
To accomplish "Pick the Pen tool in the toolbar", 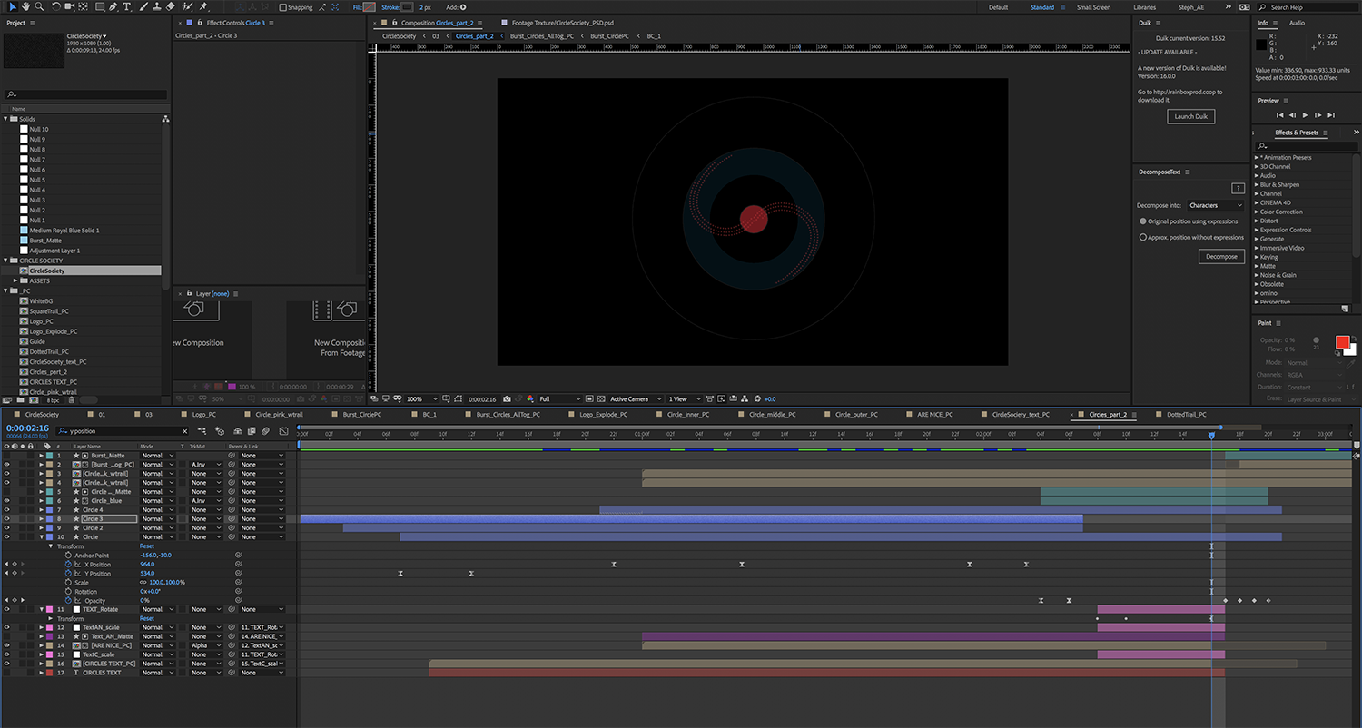I will pos(113,6).
